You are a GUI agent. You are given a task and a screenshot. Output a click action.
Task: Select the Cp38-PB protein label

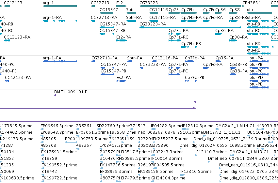tap(238, 65)
